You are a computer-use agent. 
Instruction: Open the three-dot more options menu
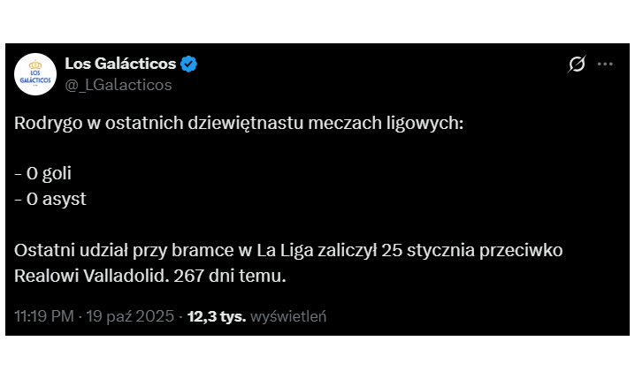pos(605,64)
